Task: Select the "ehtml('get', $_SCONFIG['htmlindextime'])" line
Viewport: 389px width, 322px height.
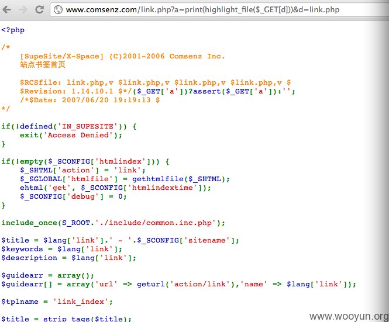Action: pos(115,188)
